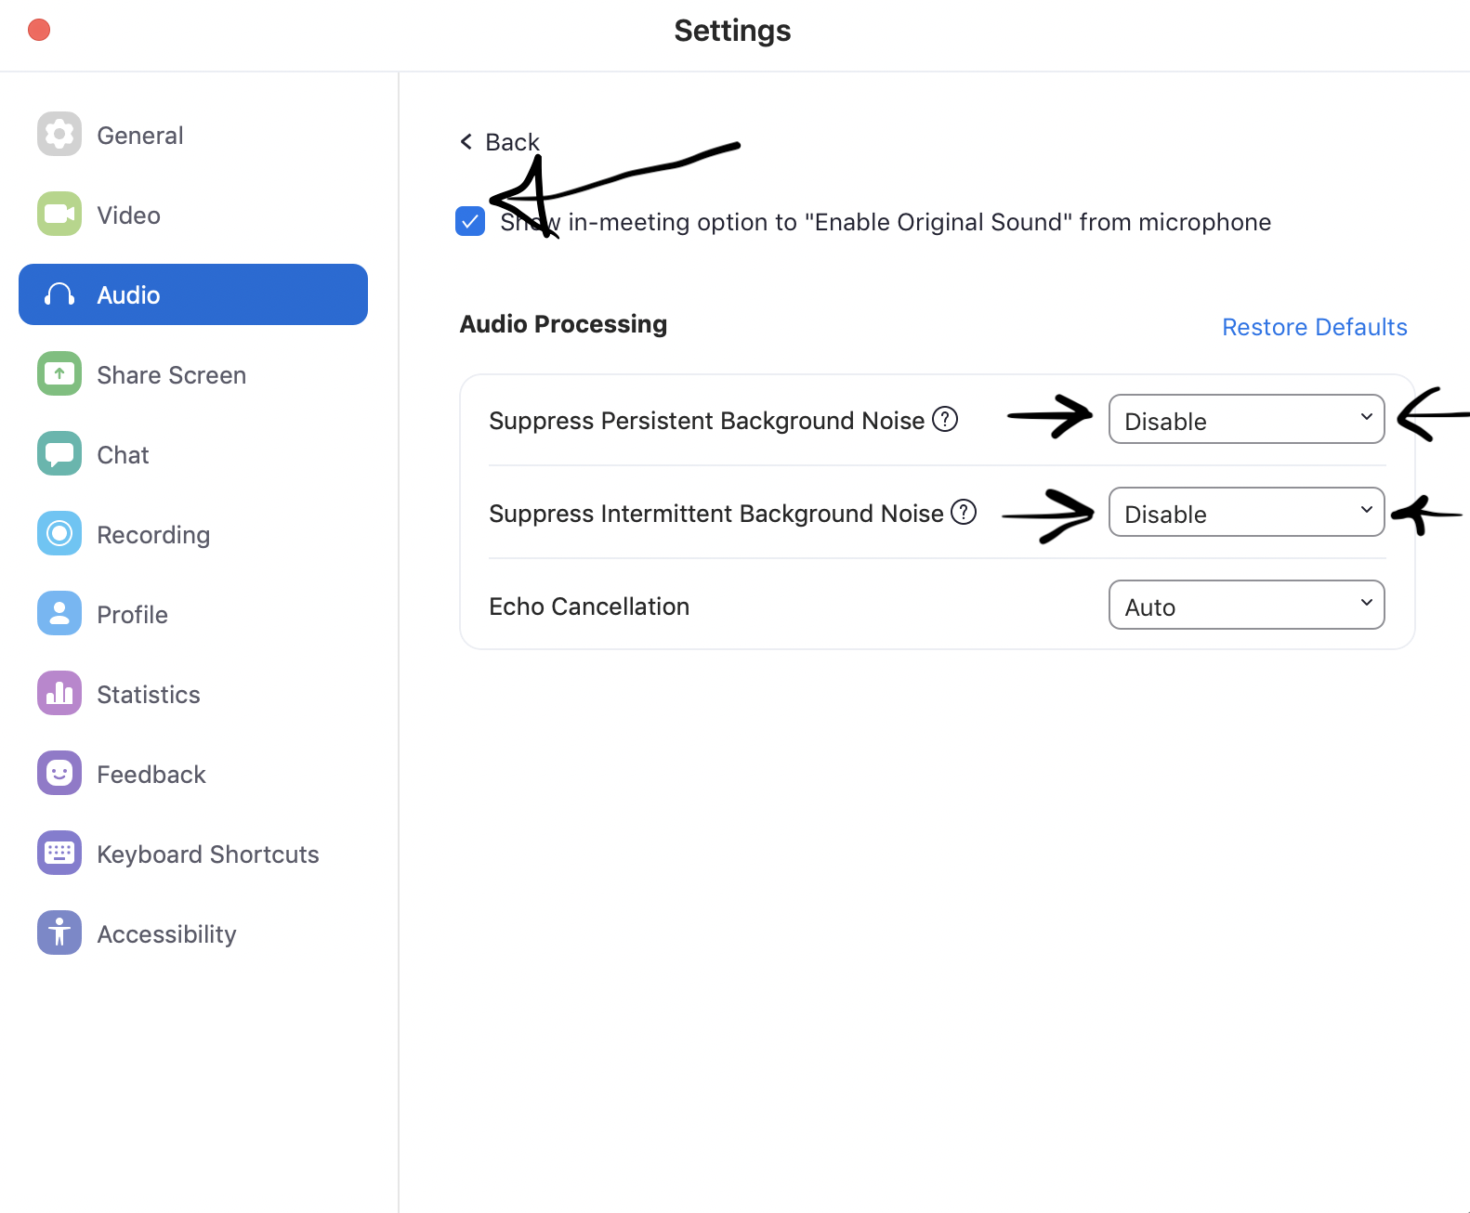This screenshot has width=1470, height=1213.
Task: Open General settings gear icon
Action: [x=59, y=135]
